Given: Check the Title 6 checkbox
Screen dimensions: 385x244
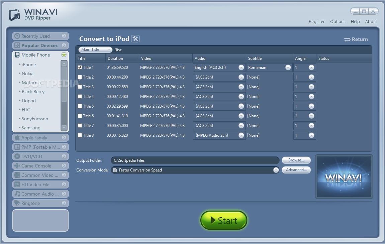Looking at the screenshot, I should coord(80,116).
